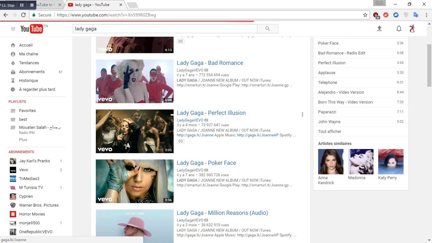Click the Horror Movies channel icon

click(x=13, y=214)
